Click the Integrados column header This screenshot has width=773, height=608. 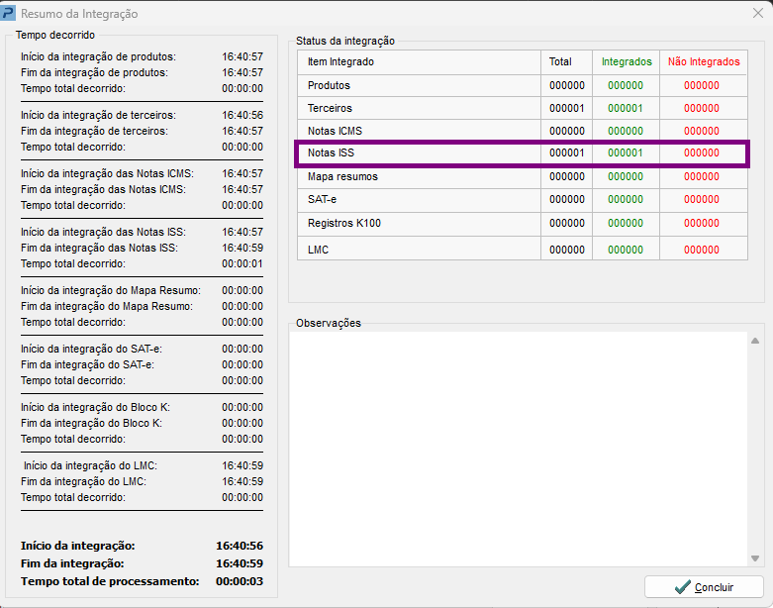pos(627,61)
